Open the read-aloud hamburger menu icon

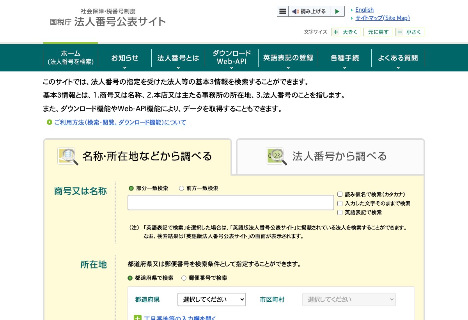point(283,11)
